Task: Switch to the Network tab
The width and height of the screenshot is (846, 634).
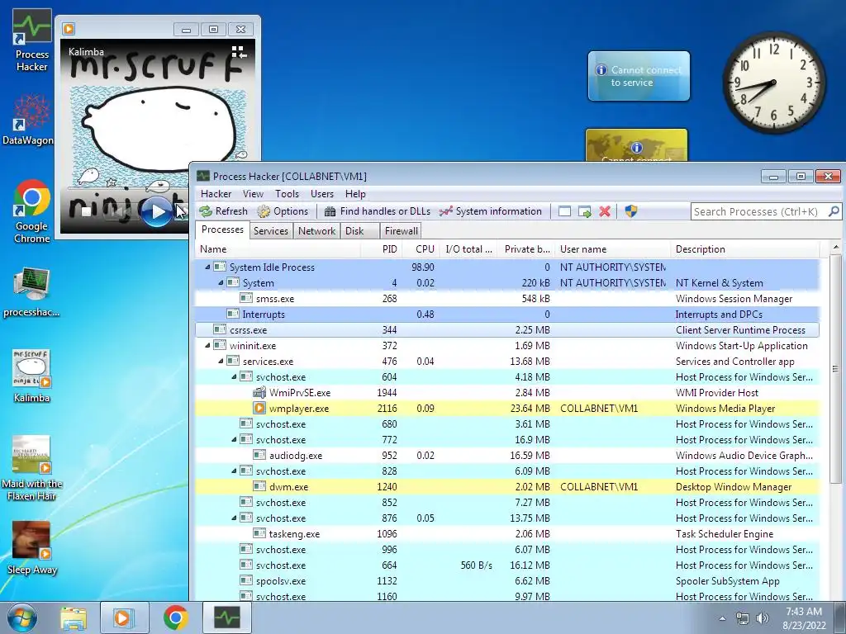Action: pos(316,231)
